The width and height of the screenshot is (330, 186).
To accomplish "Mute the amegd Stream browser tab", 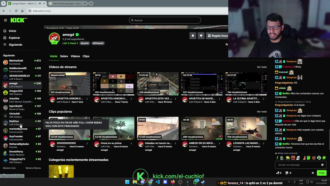I will [40, 4].
